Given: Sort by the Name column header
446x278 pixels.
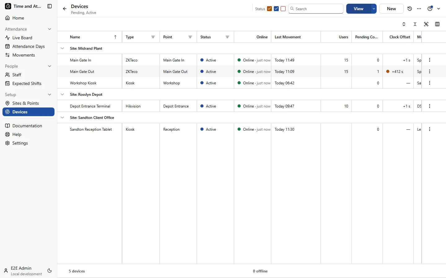Looking at the screenshot, I should (90, 37).
